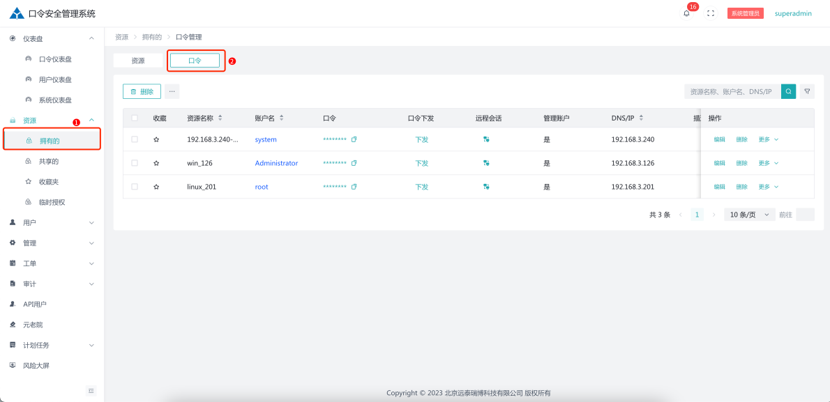Open the 10 条/页 page size dropdown
The height and width of the screenshot is (402, 830).
[749, 215]
